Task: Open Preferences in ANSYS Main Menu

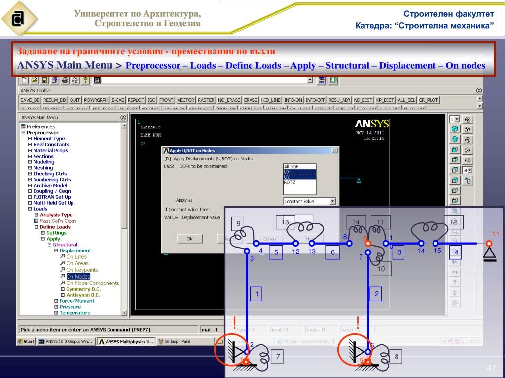Action: 40,126
